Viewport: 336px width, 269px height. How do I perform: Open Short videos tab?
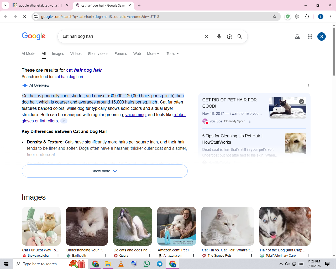tap(98, 54)
